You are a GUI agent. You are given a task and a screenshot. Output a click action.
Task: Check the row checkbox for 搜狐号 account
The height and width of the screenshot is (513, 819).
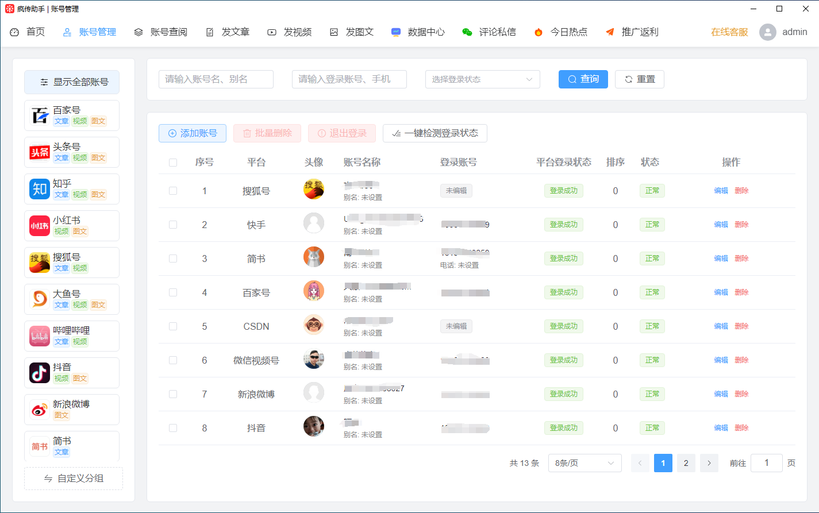(173, 190)
